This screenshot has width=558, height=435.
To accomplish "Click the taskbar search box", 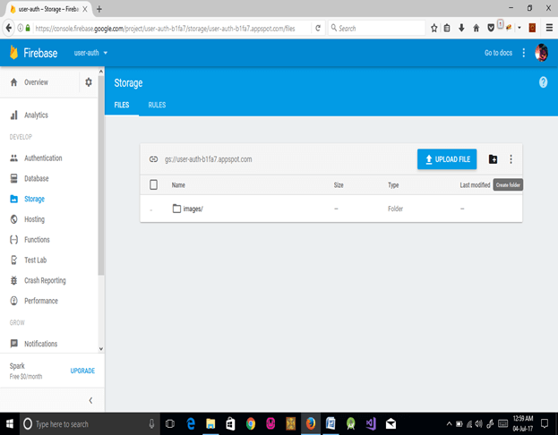I will pyautogui.click(x=90, y=424).
